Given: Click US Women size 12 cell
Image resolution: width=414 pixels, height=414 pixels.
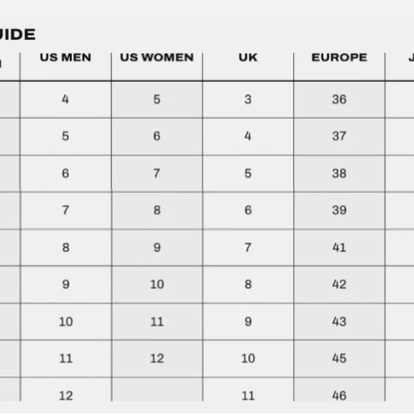Looking at the screenshot, I should (157, 358).
